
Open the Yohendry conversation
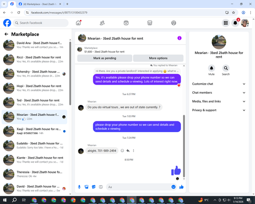click(35, 74)
